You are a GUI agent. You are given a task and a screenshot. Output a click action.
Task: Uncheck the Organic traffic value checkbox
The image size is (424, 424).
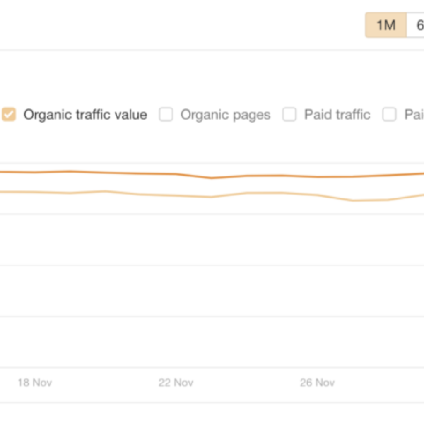tap(9, 114)
